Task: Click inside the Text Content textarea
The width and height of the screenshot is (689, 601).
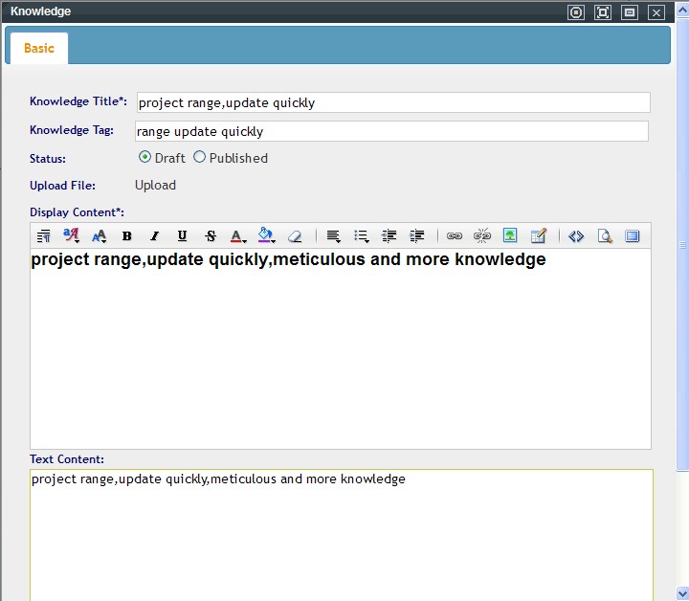Action: (x=341, y=536)
